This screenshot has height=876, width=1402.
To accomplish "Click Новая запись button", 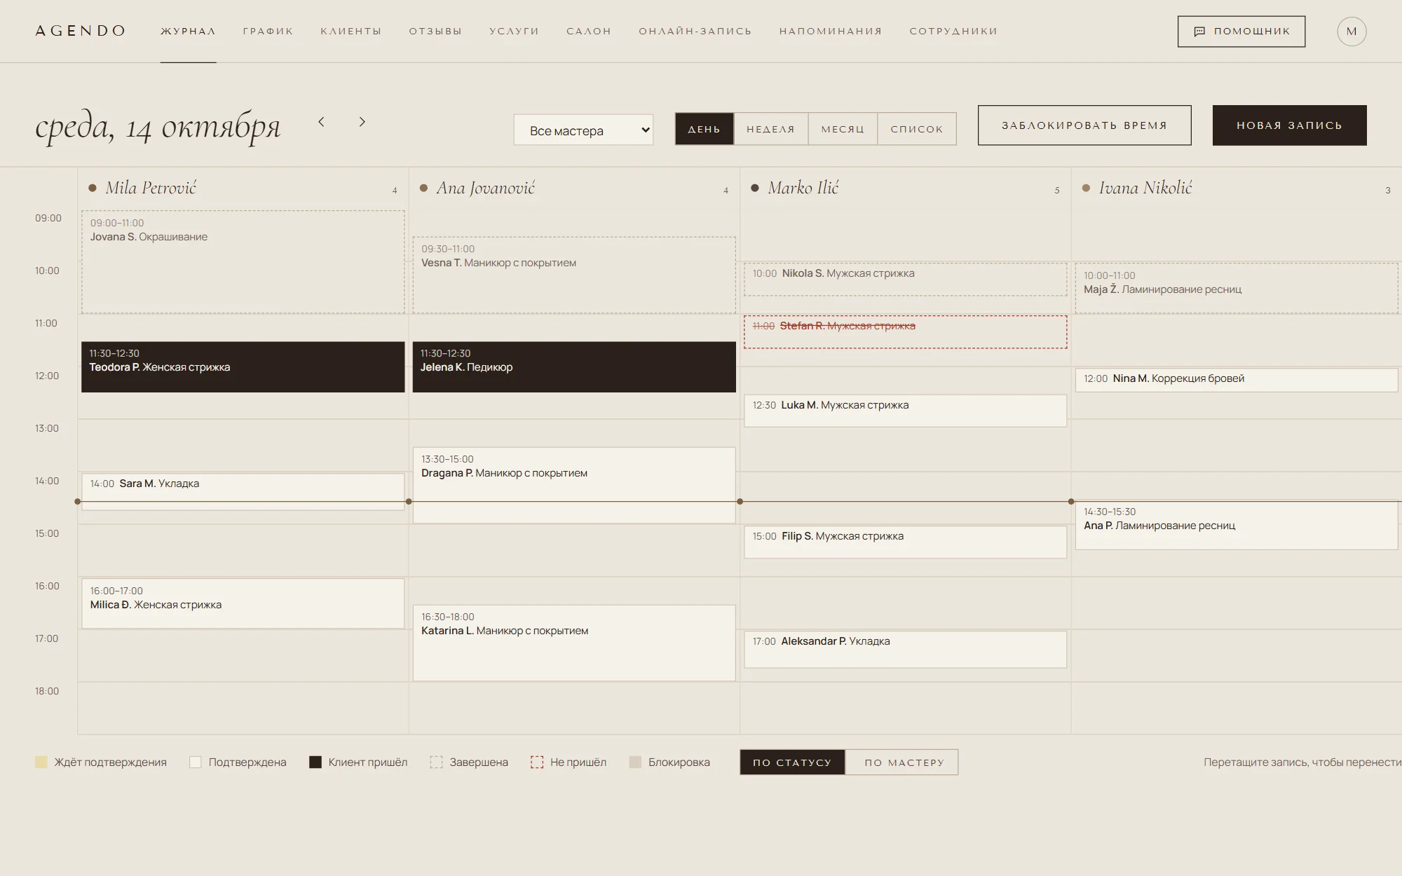I will (1290, 125).
